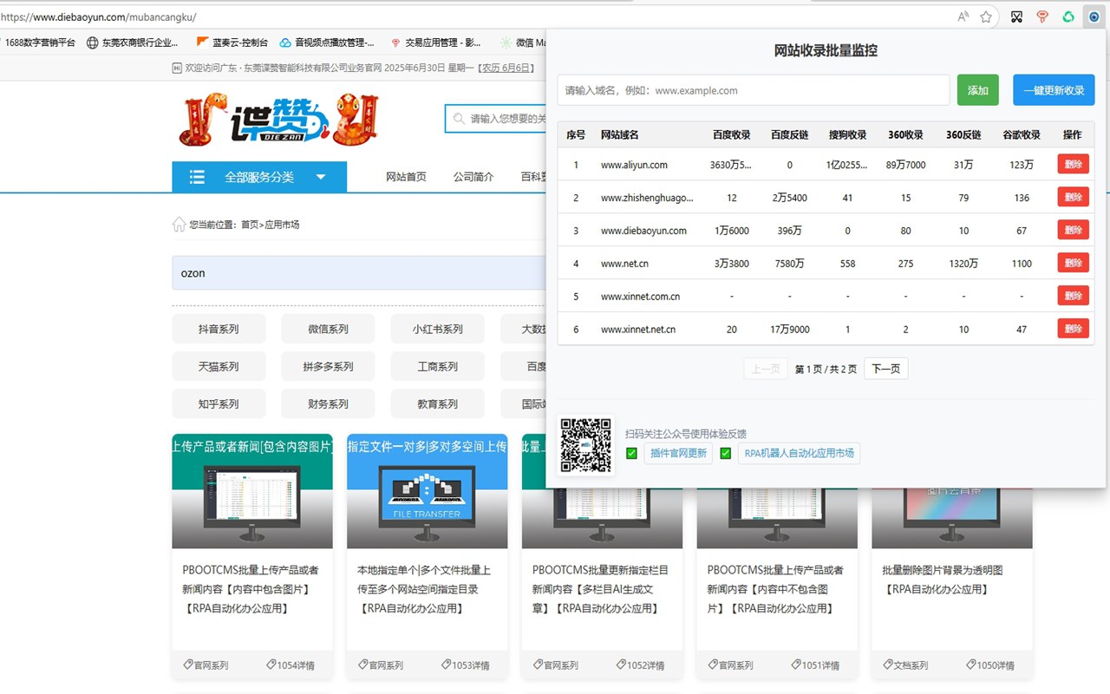Screen dimensions: 1110x694
Task: Click the green 添加 button
Action: coord(978,90)
